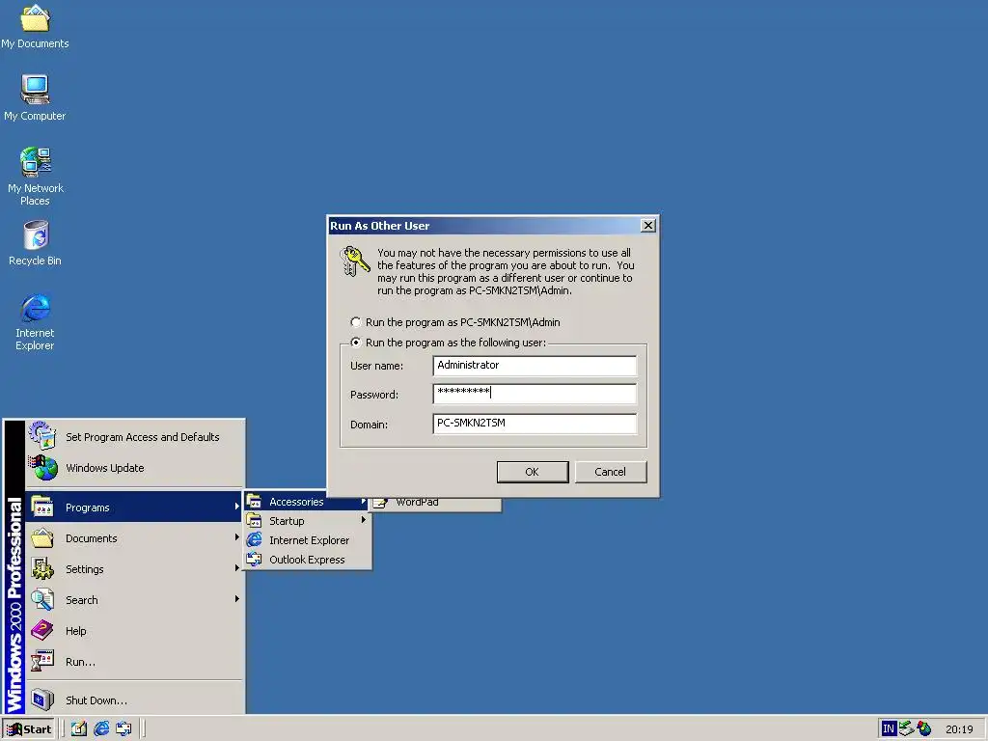The width and height of the screenshot is (988, 741).
Task: Click the keys icon in the Run As dialog
Action: 354,261
